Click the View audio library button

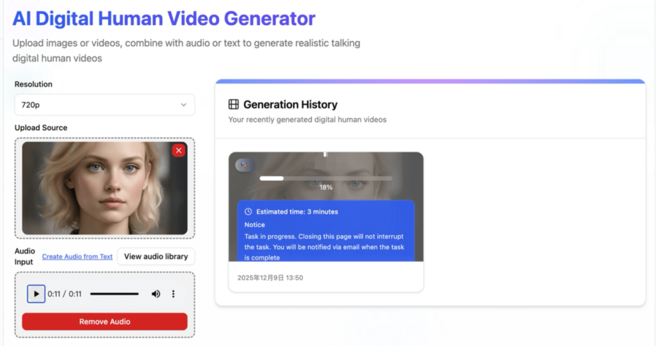tap(156, 256)
